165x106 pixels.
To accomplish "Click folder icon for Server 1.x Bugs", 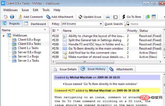I will pyautogui.click(x=14, y=56).
